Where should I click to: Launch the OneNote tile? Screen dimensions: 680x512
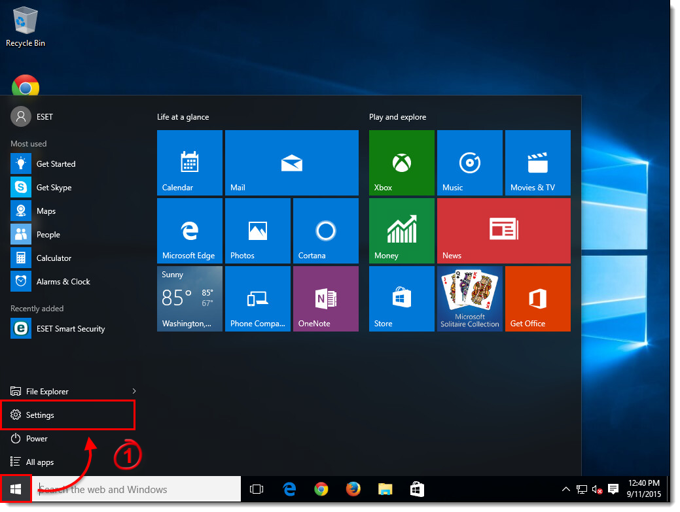pos(326,298)
